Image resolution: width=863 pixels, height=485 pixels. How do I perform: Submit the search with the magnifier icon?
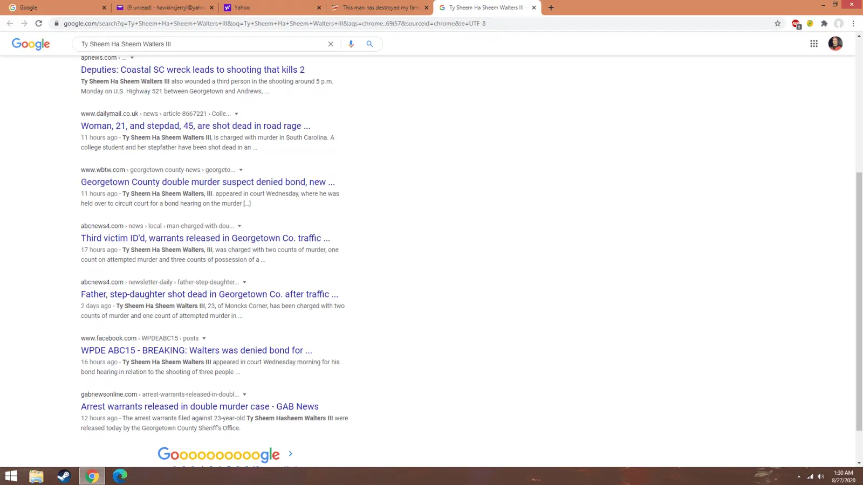tap(369, 44)
